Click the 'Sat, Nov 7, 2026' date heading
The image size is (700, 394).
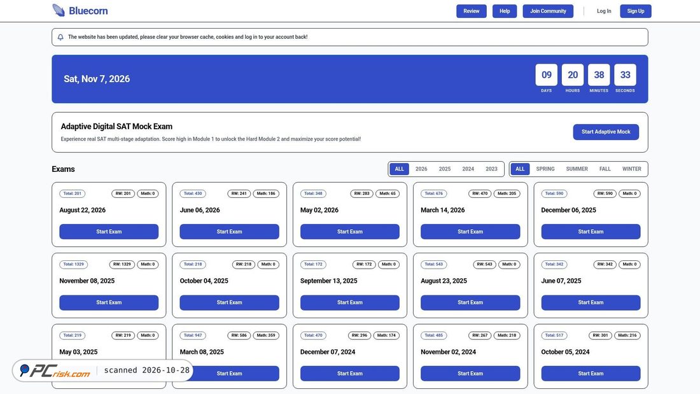pos(97,79)
